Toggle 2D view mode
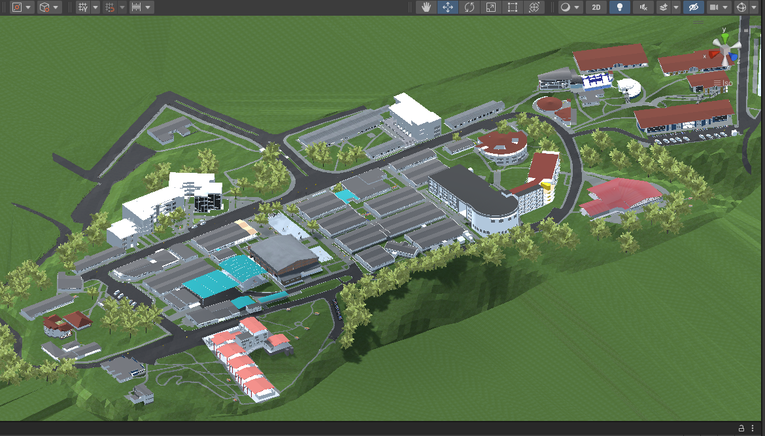Screen dimensions: 765x436 (596, 7)
